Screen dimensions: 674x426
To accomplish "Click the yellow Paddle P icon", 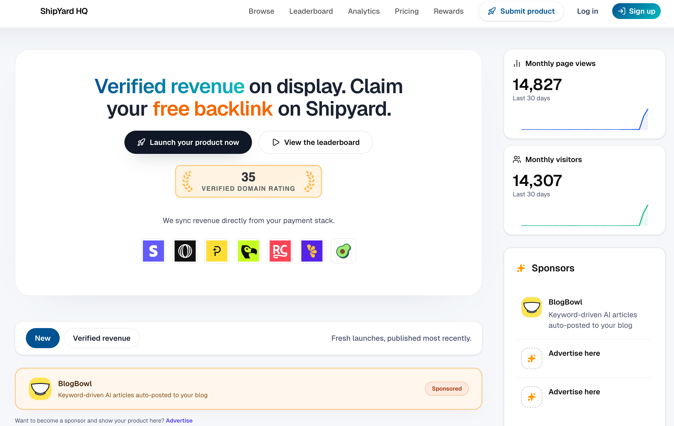I will pyautogui.click(x=217, y=251).
